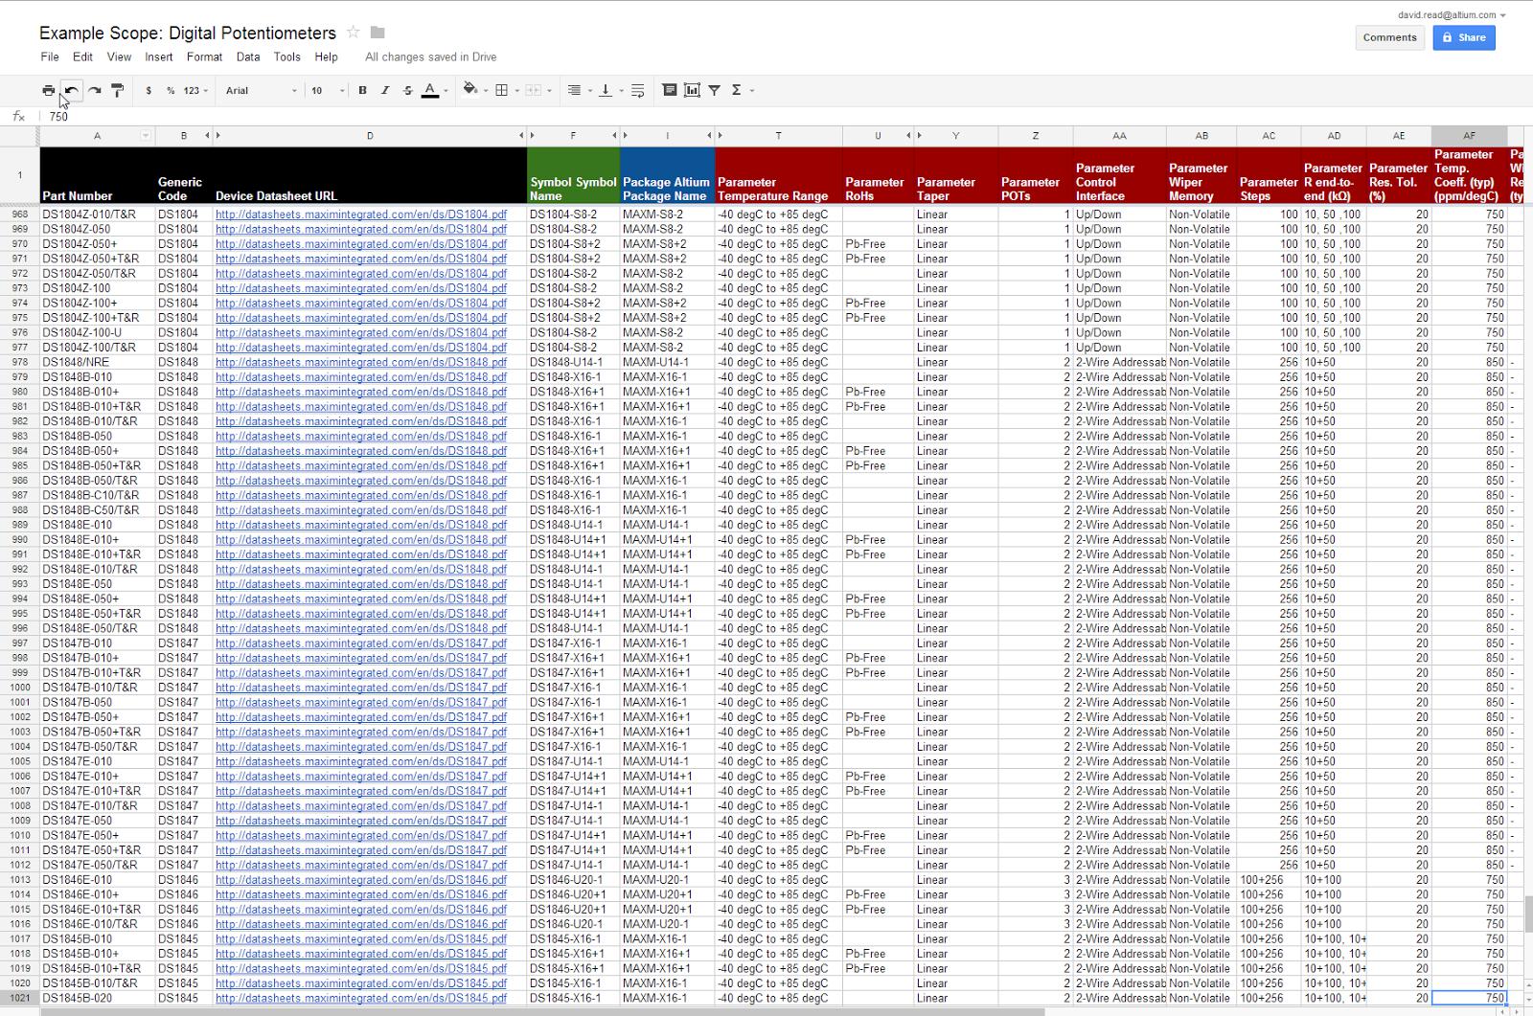Click the Redo arrow icon

pos(95,90)
